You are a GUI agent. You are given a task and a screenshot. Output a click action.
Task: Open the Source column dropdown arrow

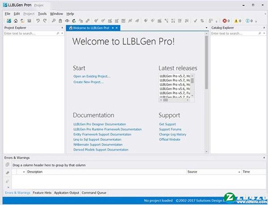tap(239, 172)
